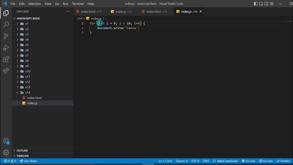Open index.html in v14 folder
Image resolution: width=293 pixels, height=165 pixels.
(43, 98)
